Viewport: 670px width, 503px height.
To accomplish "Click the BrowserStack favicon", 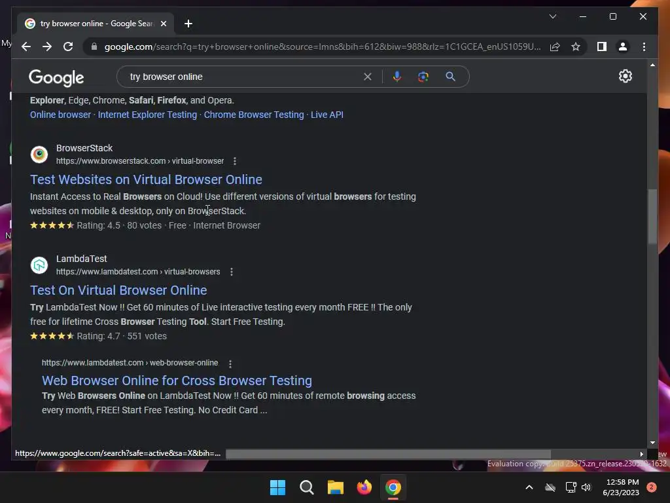I will [x=39, y=155].
